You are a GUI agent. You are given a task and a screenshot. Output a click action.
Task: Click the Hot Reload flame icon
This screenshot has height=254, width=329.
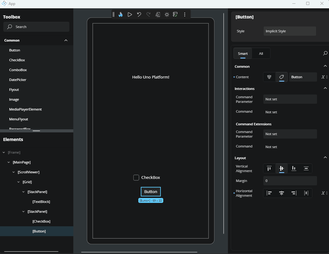click(120, 14)
